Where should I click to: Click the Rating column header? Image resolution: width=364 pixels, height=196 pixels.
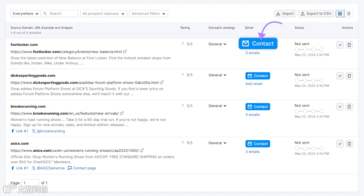coord(185,28)
